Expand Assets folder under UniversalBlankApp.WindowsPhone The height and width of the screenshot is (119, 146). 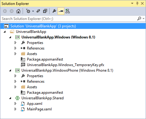[x=15, y=87]
